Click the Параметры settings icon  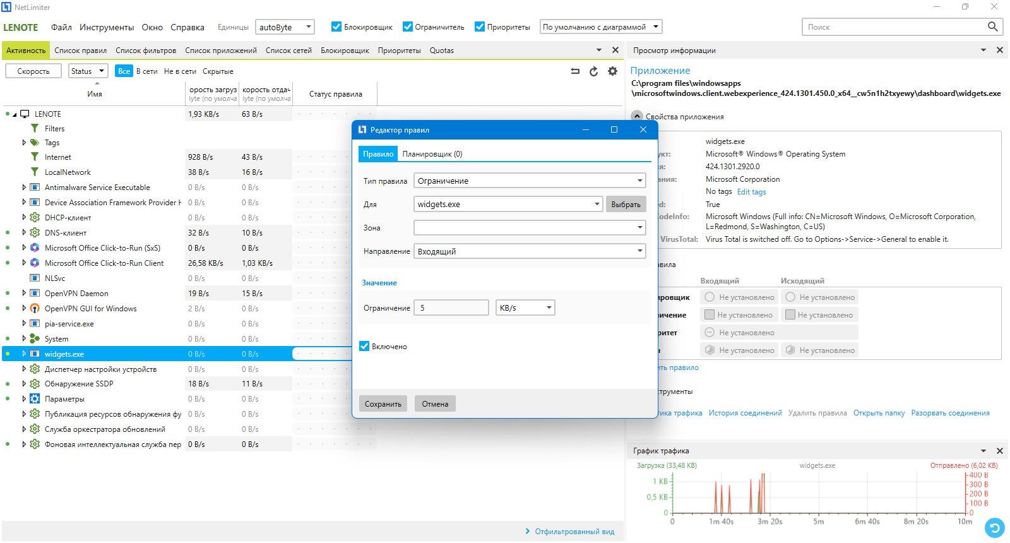[x=35, y=399]
